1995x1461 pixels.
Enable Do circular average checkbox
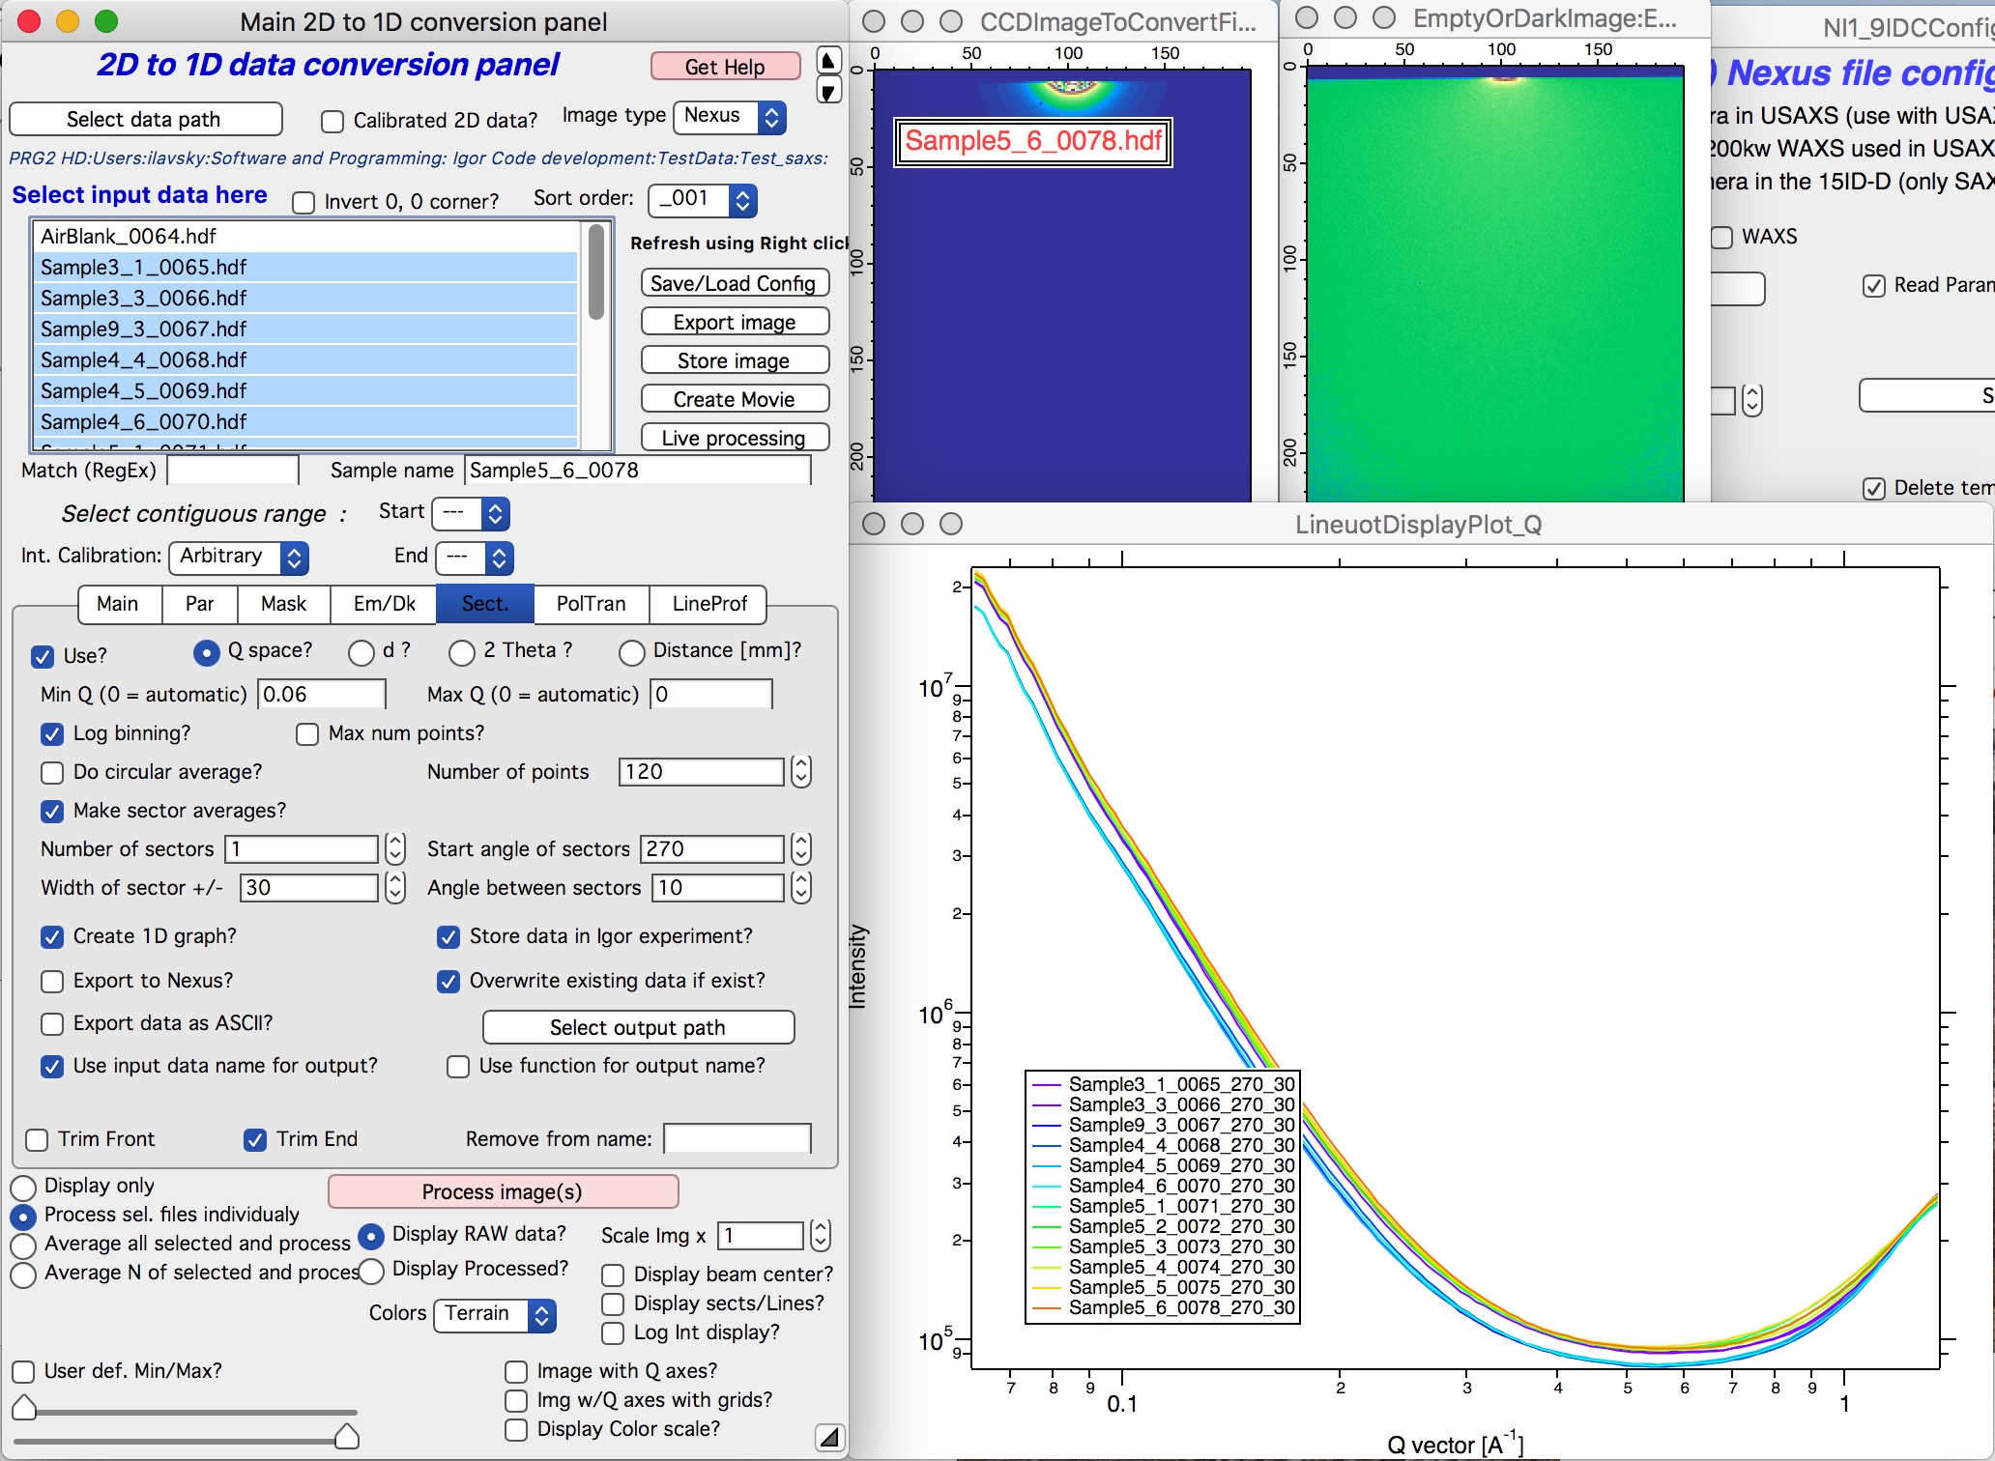click(x=52, y=772)
